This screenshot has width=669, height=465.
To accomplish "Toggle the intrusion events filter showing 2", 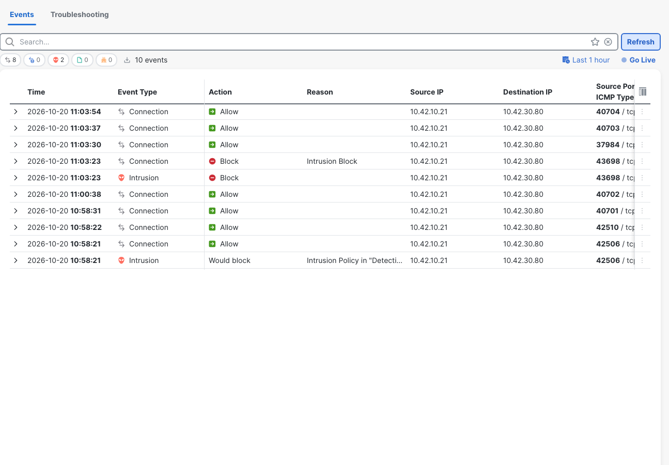I will 58,60.
